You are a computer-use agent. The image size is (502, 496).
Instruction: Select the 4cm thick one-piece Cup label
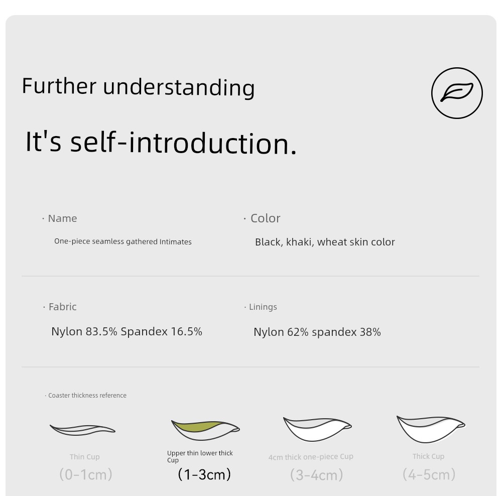pyautogui.click(x=311, y=457)
